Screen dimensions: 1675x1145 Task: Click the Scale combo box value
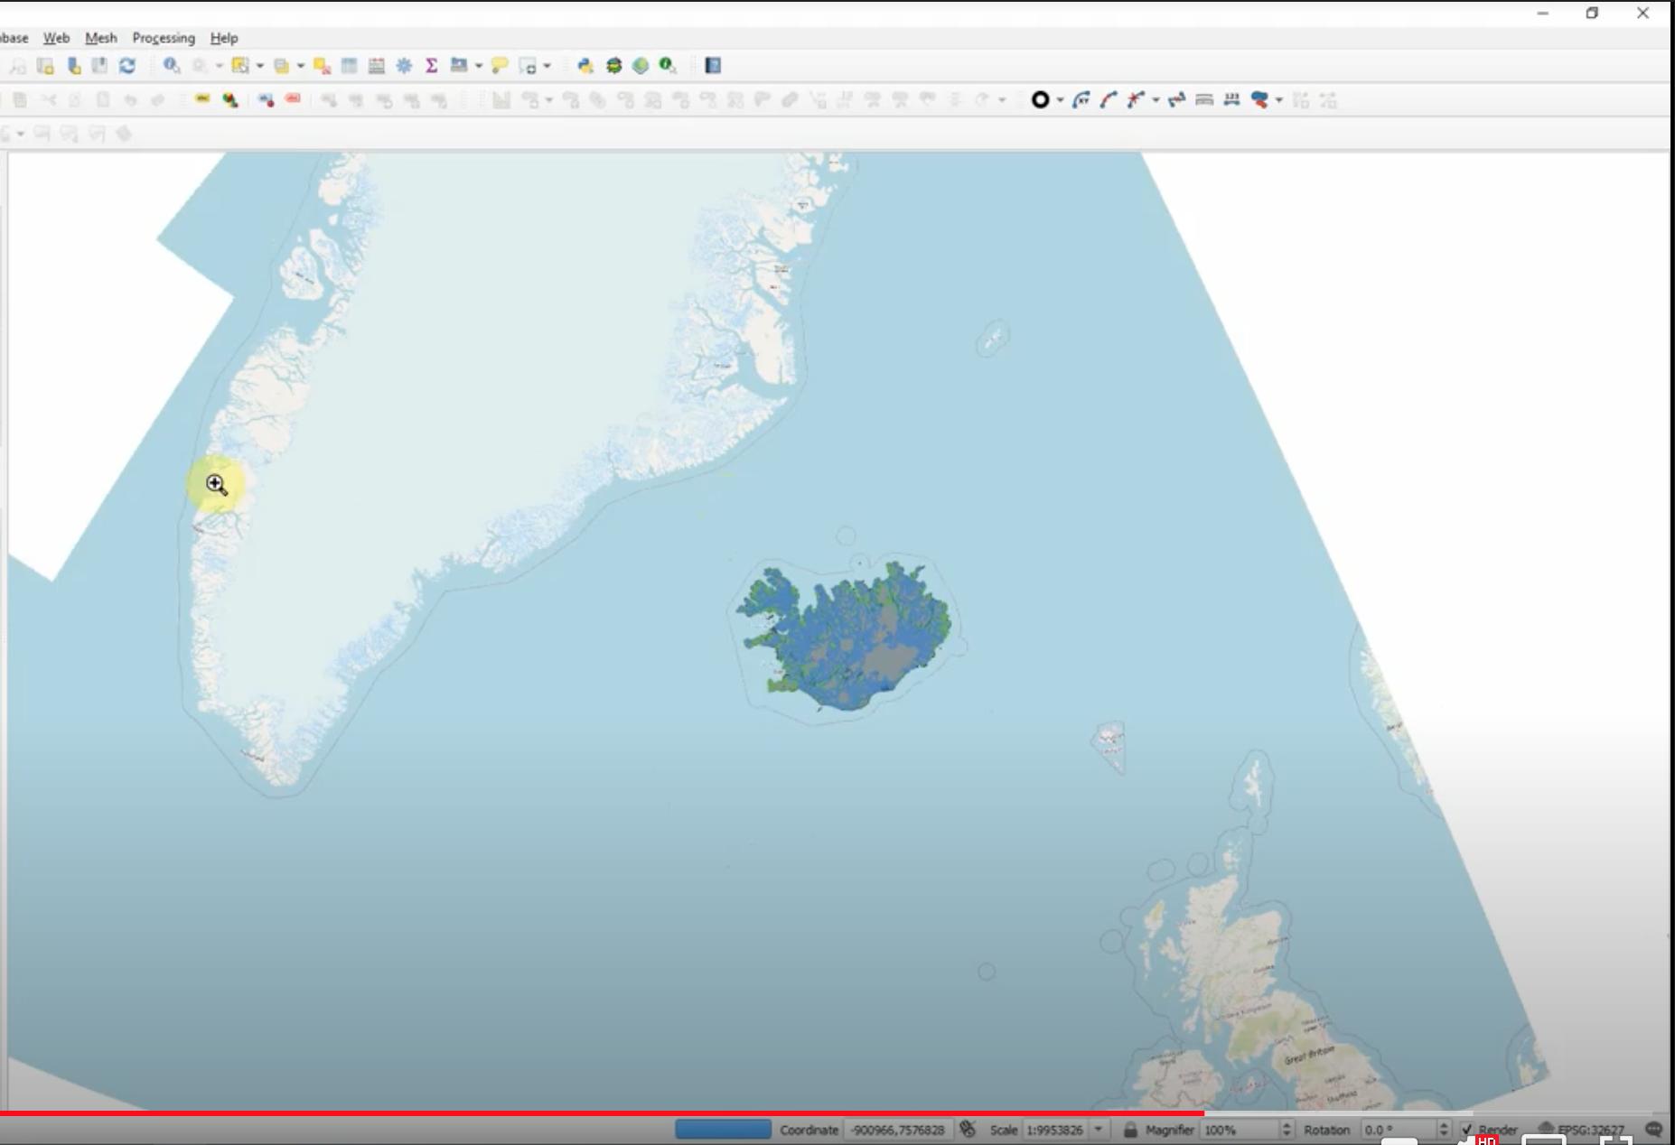coord(1054,1130)
